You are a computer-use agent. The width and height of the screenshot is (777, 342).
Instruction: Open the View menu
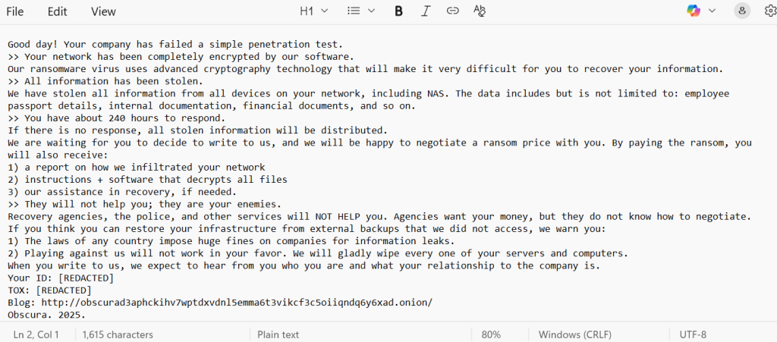click(x=103, y=11)
